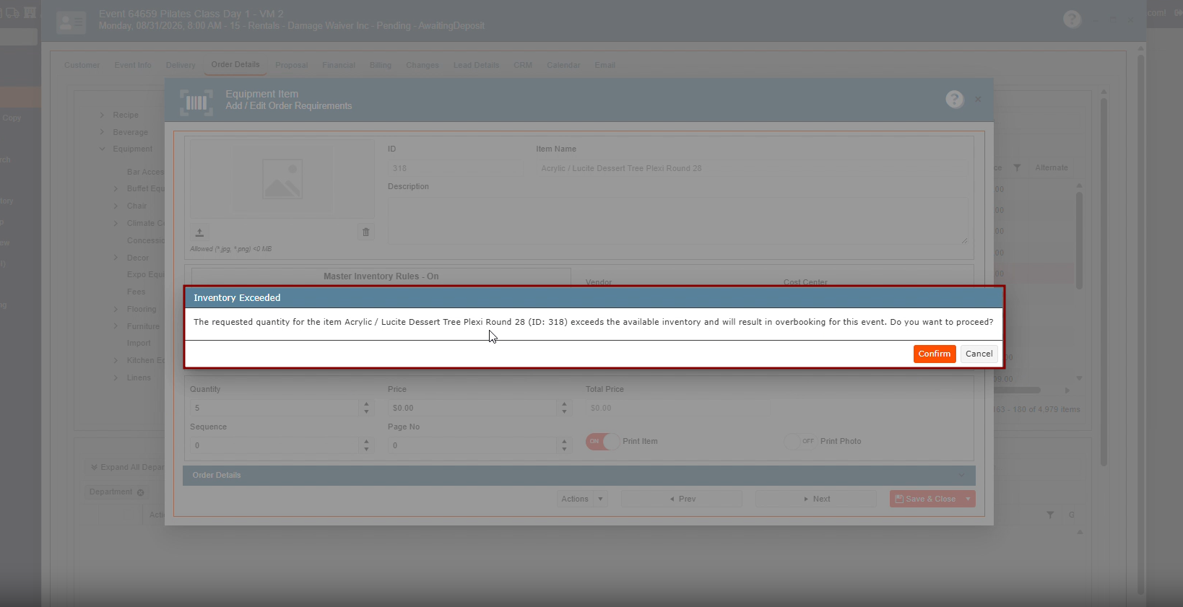Expand the Recipe tree node

pos(103,115)
